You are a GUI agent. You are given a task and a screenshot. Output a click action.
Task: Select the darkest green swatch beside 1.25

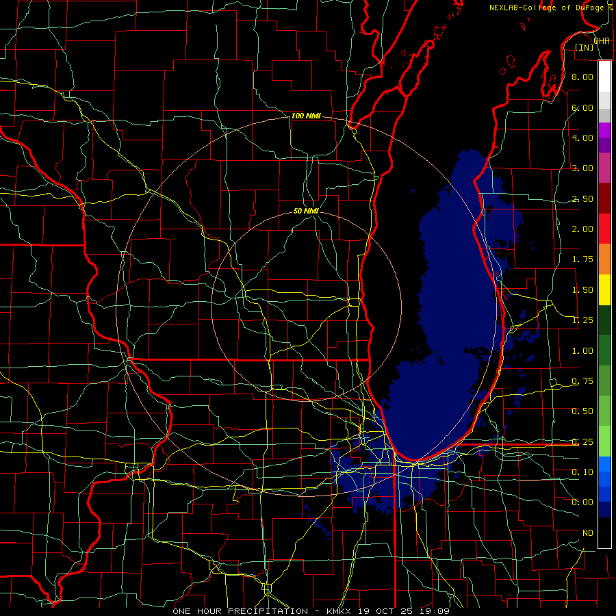[604, 320]
